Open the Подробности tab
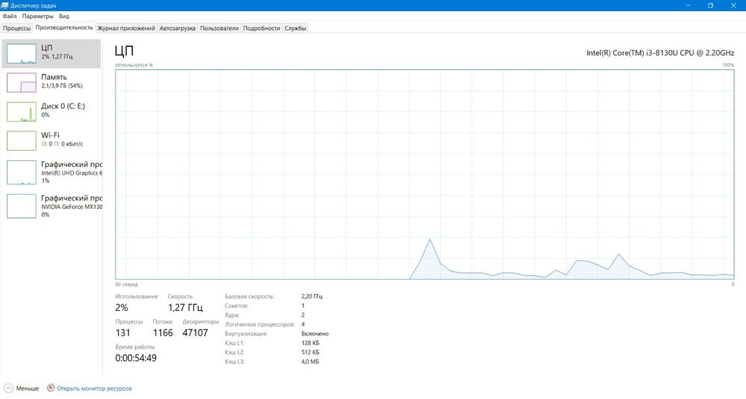 [x=261, y=28]
